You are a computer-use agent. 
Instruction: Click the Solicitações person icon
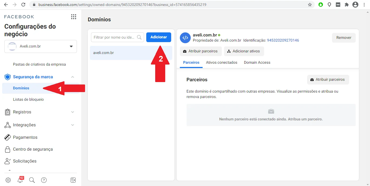click(8, 161)
